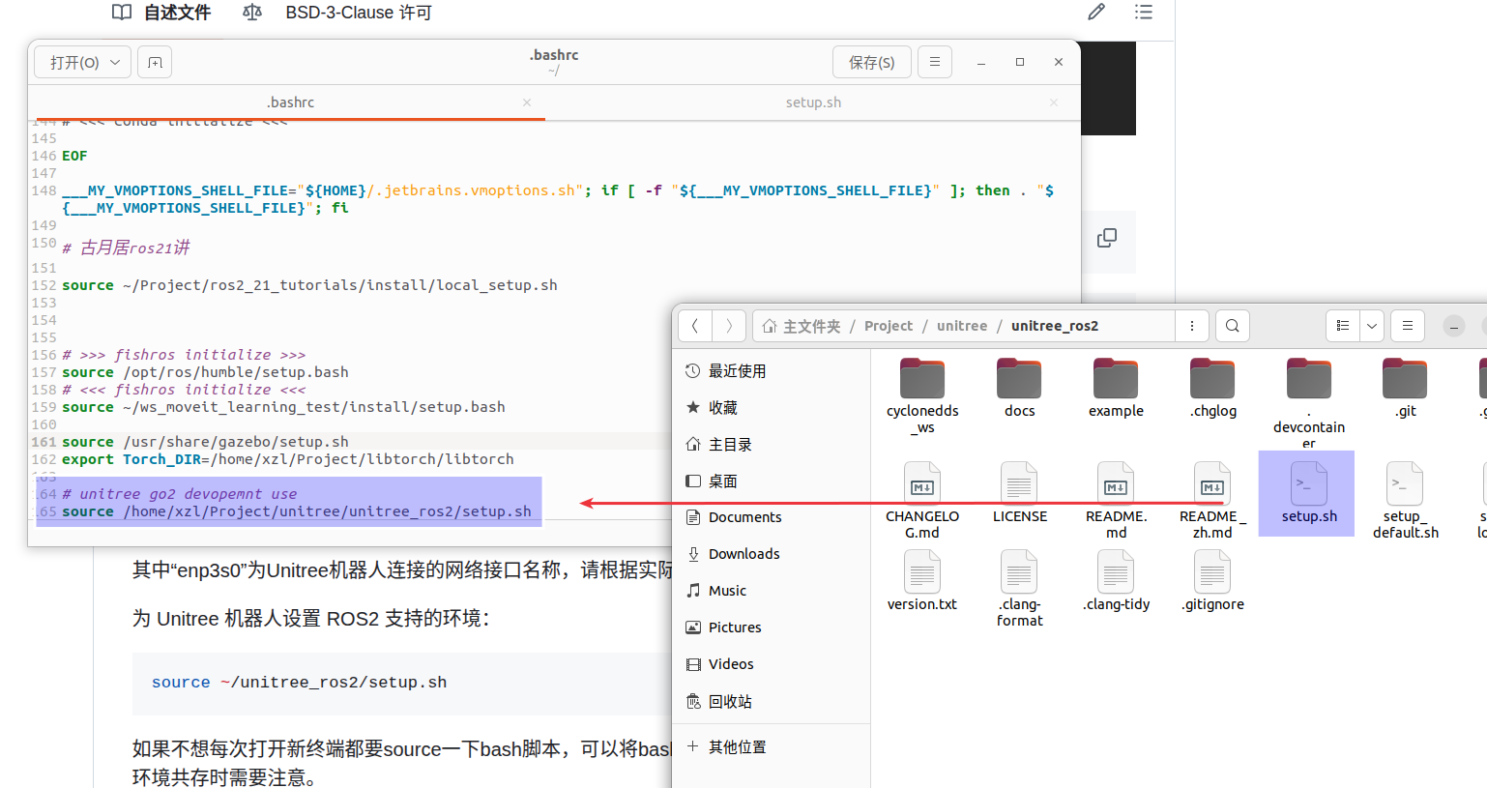Click the copy code icon on the webpage
Screen dimensions: 1487x788
coord(1107,238)
